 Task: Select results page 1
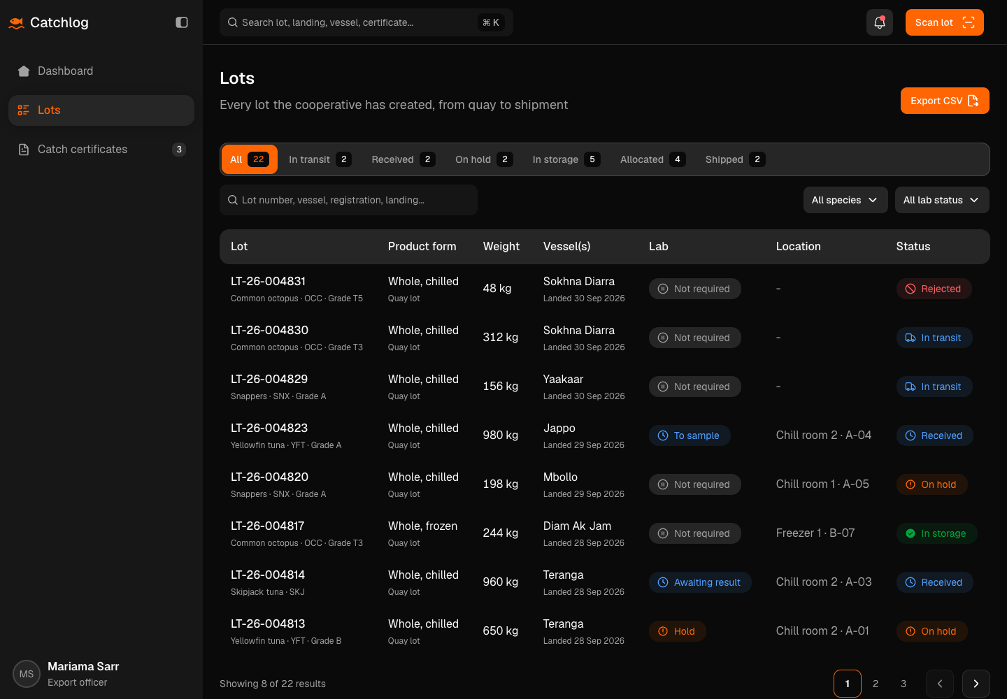pyautogui.click(x=848, y=684)
